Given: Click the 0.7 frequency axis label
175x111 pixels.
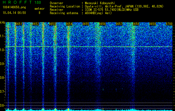Looking at the screenshot, I should coord(3,92).
